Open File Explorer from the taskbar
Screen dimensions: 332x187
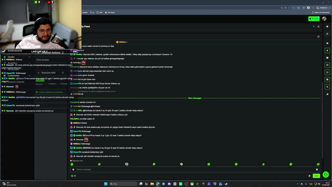point(152,184)
